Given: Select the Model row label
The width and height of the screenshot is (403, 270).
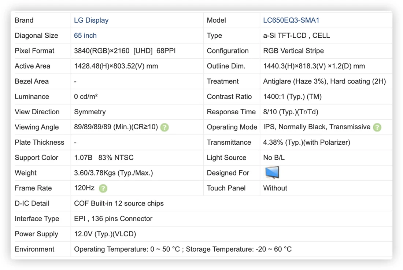Looking at the screenshot, I should coord(216,20).
